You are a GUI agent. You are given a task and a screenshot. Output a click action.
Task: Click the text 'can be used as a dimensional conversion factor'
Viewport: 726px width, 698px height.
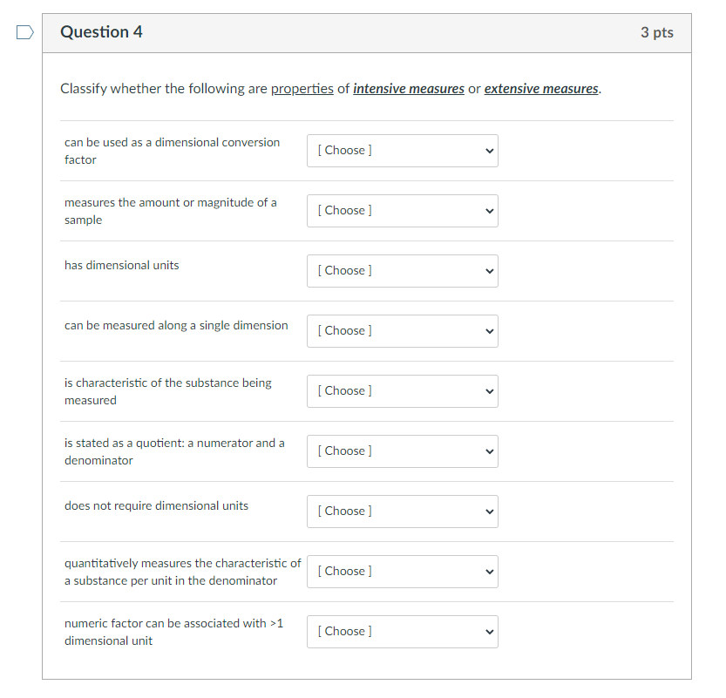pyautogui.click(x=172, y=151)
